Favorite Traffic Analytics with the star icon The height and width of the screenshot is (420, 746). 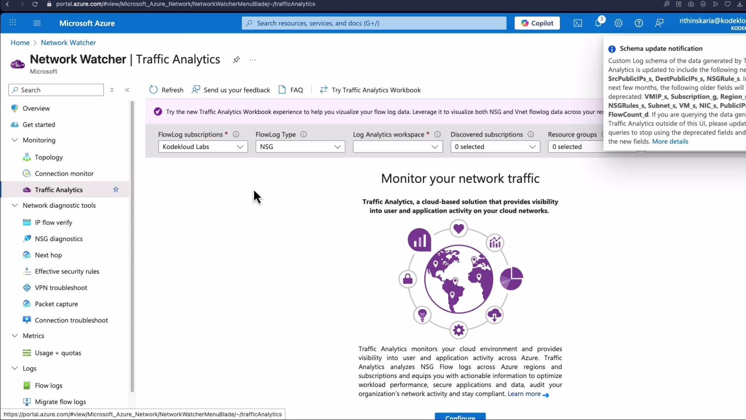[116, 189]
